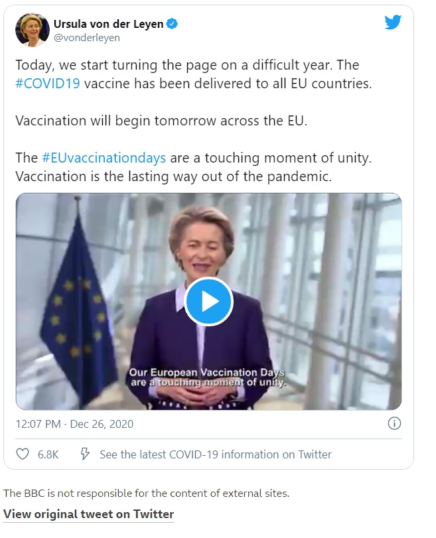The image size is (436, 538).
Task: Open View original tweet on Twitter
Action: point(88,514)
